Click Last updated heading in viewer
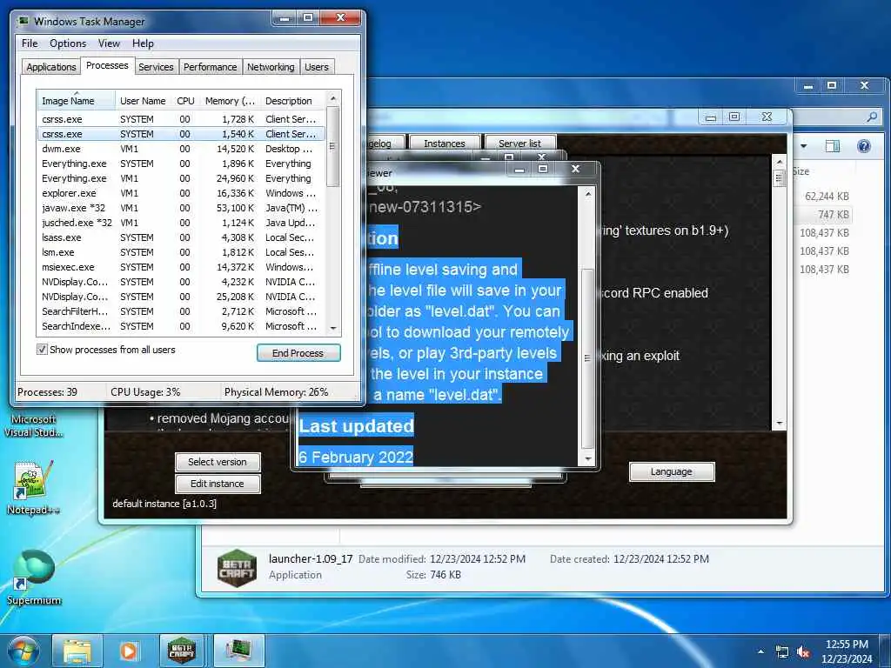The width and height of the screenshot is (891, 668). pyautogui.click(x=356, y=426)
